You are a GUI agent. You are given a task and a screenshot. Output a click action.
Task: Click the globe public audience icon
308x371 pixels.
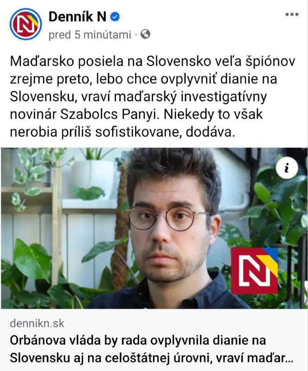145,34
